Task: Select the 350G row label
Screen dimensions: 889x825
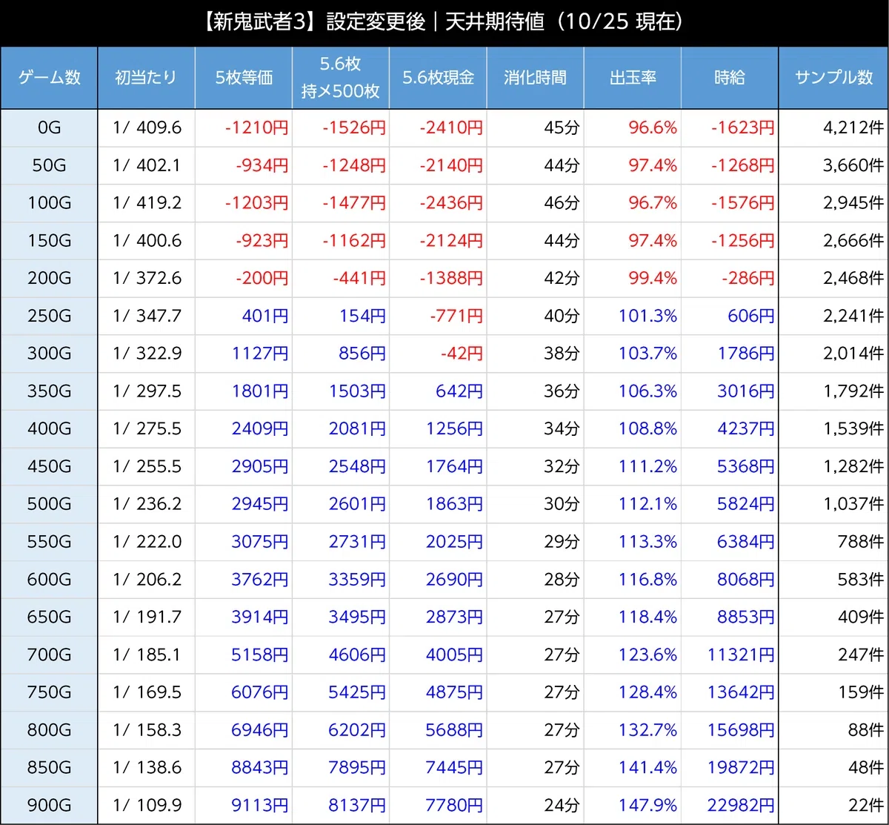Action: coord(49,391)
